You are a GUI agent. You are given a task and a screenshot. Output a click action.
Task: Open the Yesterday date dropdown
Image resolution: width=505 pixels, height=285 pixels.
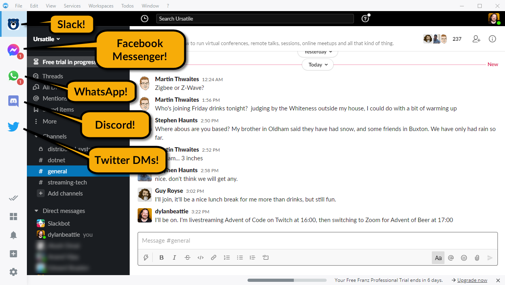[318, 52]
